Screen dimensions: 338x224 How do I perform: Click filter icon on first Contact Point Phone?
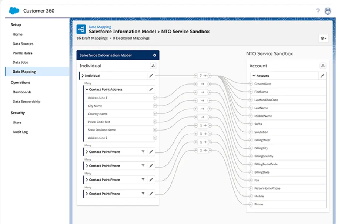coord(143,152)
